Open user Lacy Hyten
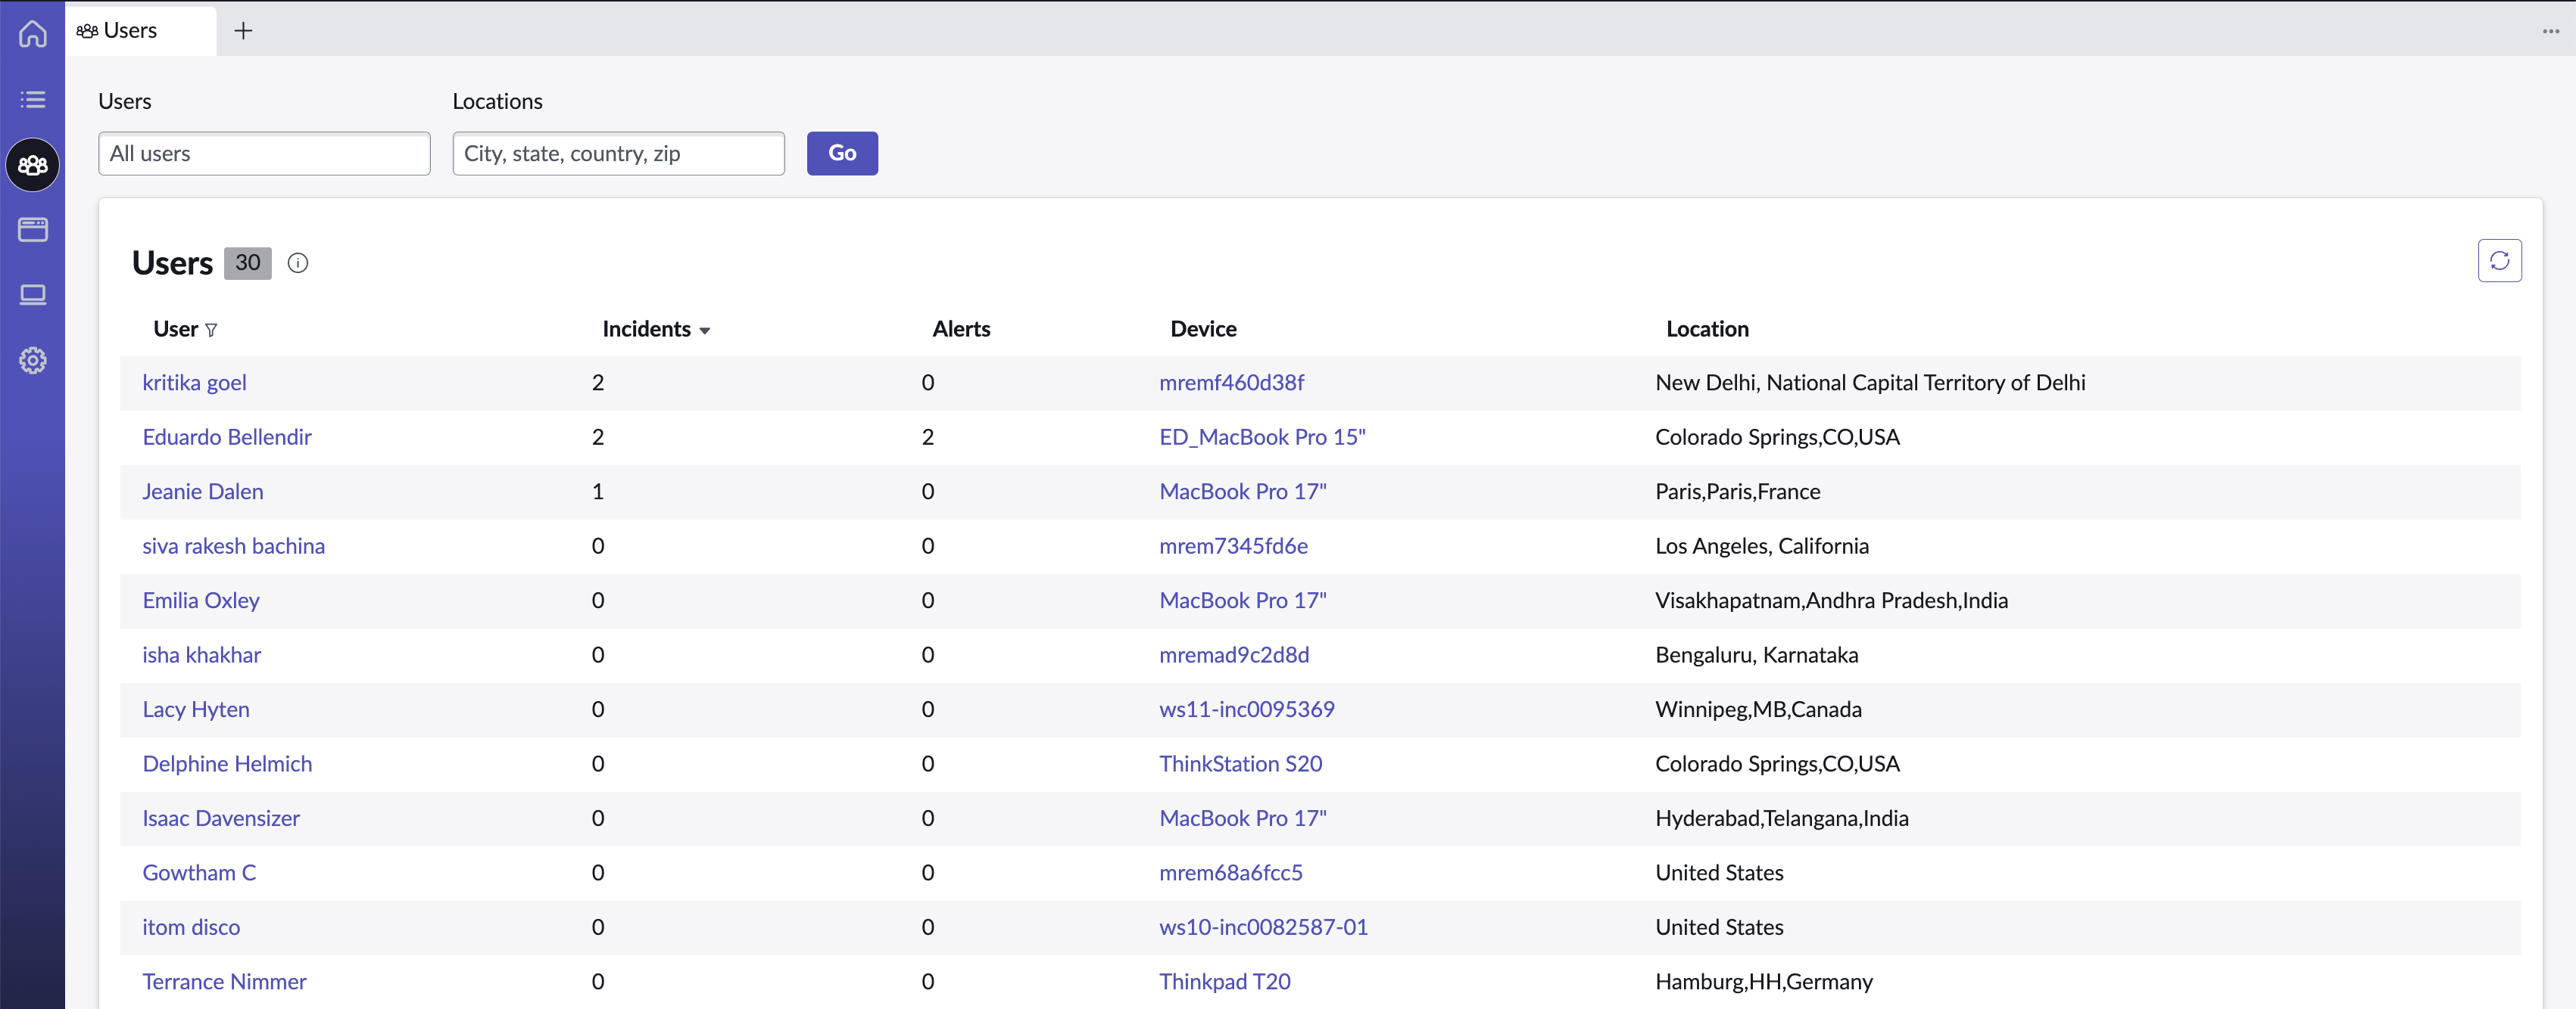2576x1009 pixels. click(196, 709)
